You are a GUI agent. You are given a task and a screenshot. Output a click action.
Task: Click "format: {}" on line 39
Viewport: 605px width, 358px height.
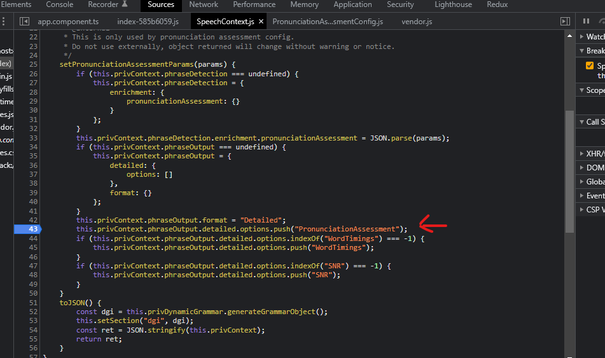point(131,193)
